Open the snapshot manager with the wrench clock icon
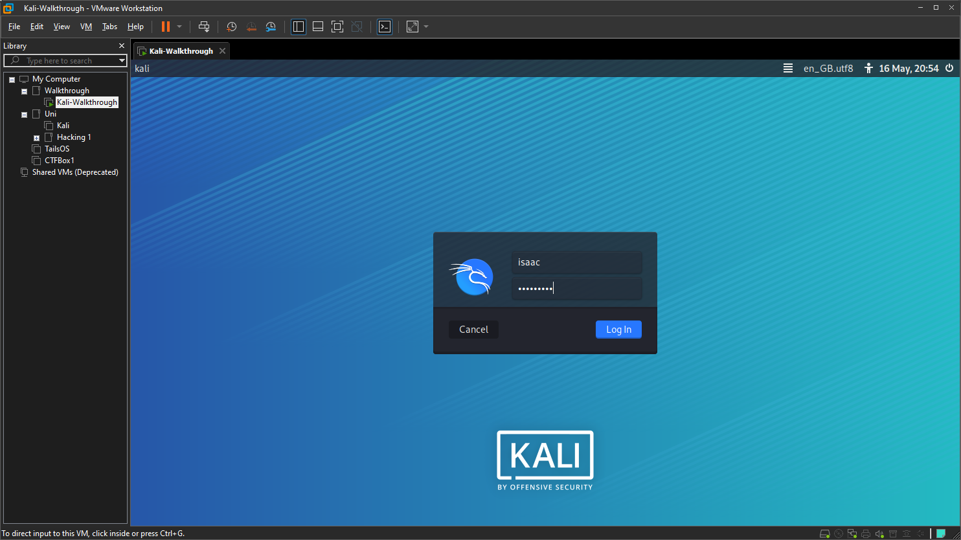 [x=271, y=27]
